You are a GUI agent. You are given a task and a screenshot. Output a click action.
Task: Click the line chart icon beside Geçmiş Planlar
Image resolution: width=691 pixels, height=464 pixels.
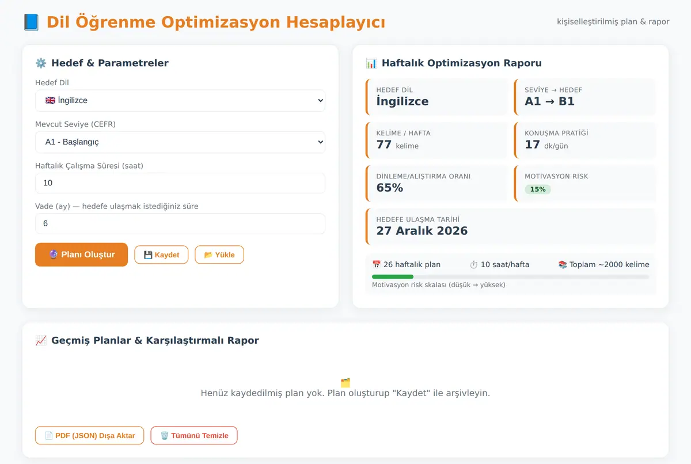(40, 340)
